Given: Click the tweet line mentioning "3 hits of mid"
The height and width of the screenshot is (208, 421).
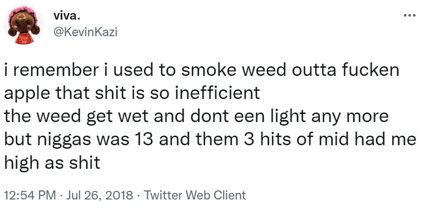Looking at the screenshot, I should click(x=210, y=140).
